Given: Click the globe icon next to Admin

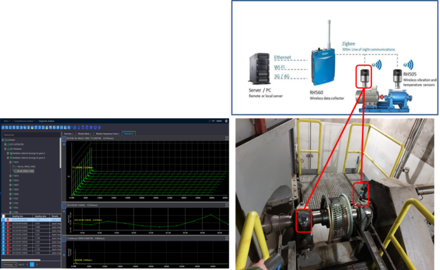Looking at the screenshot, I should coord(226,121).
